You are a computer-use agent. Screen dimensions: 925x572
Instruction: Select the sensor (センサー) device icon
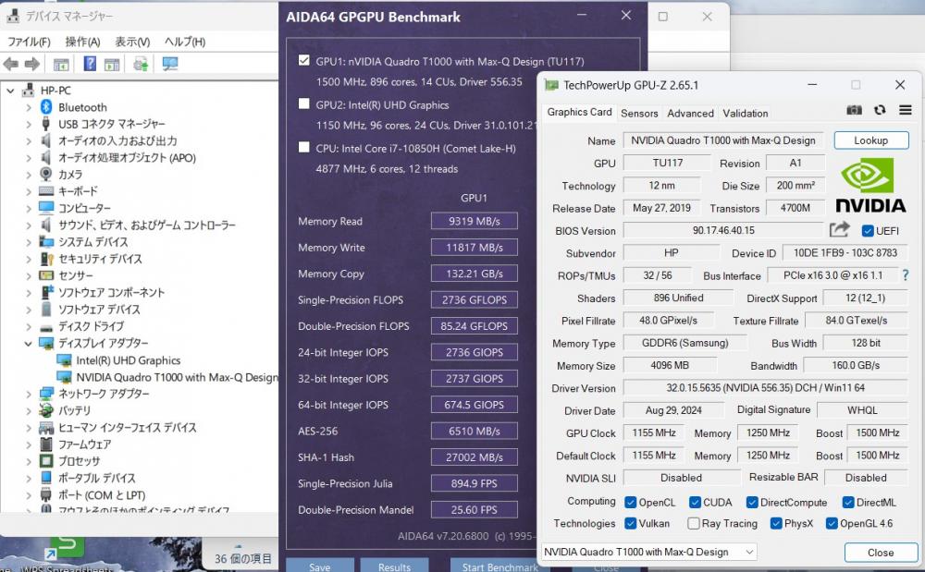tap(46, 275)
